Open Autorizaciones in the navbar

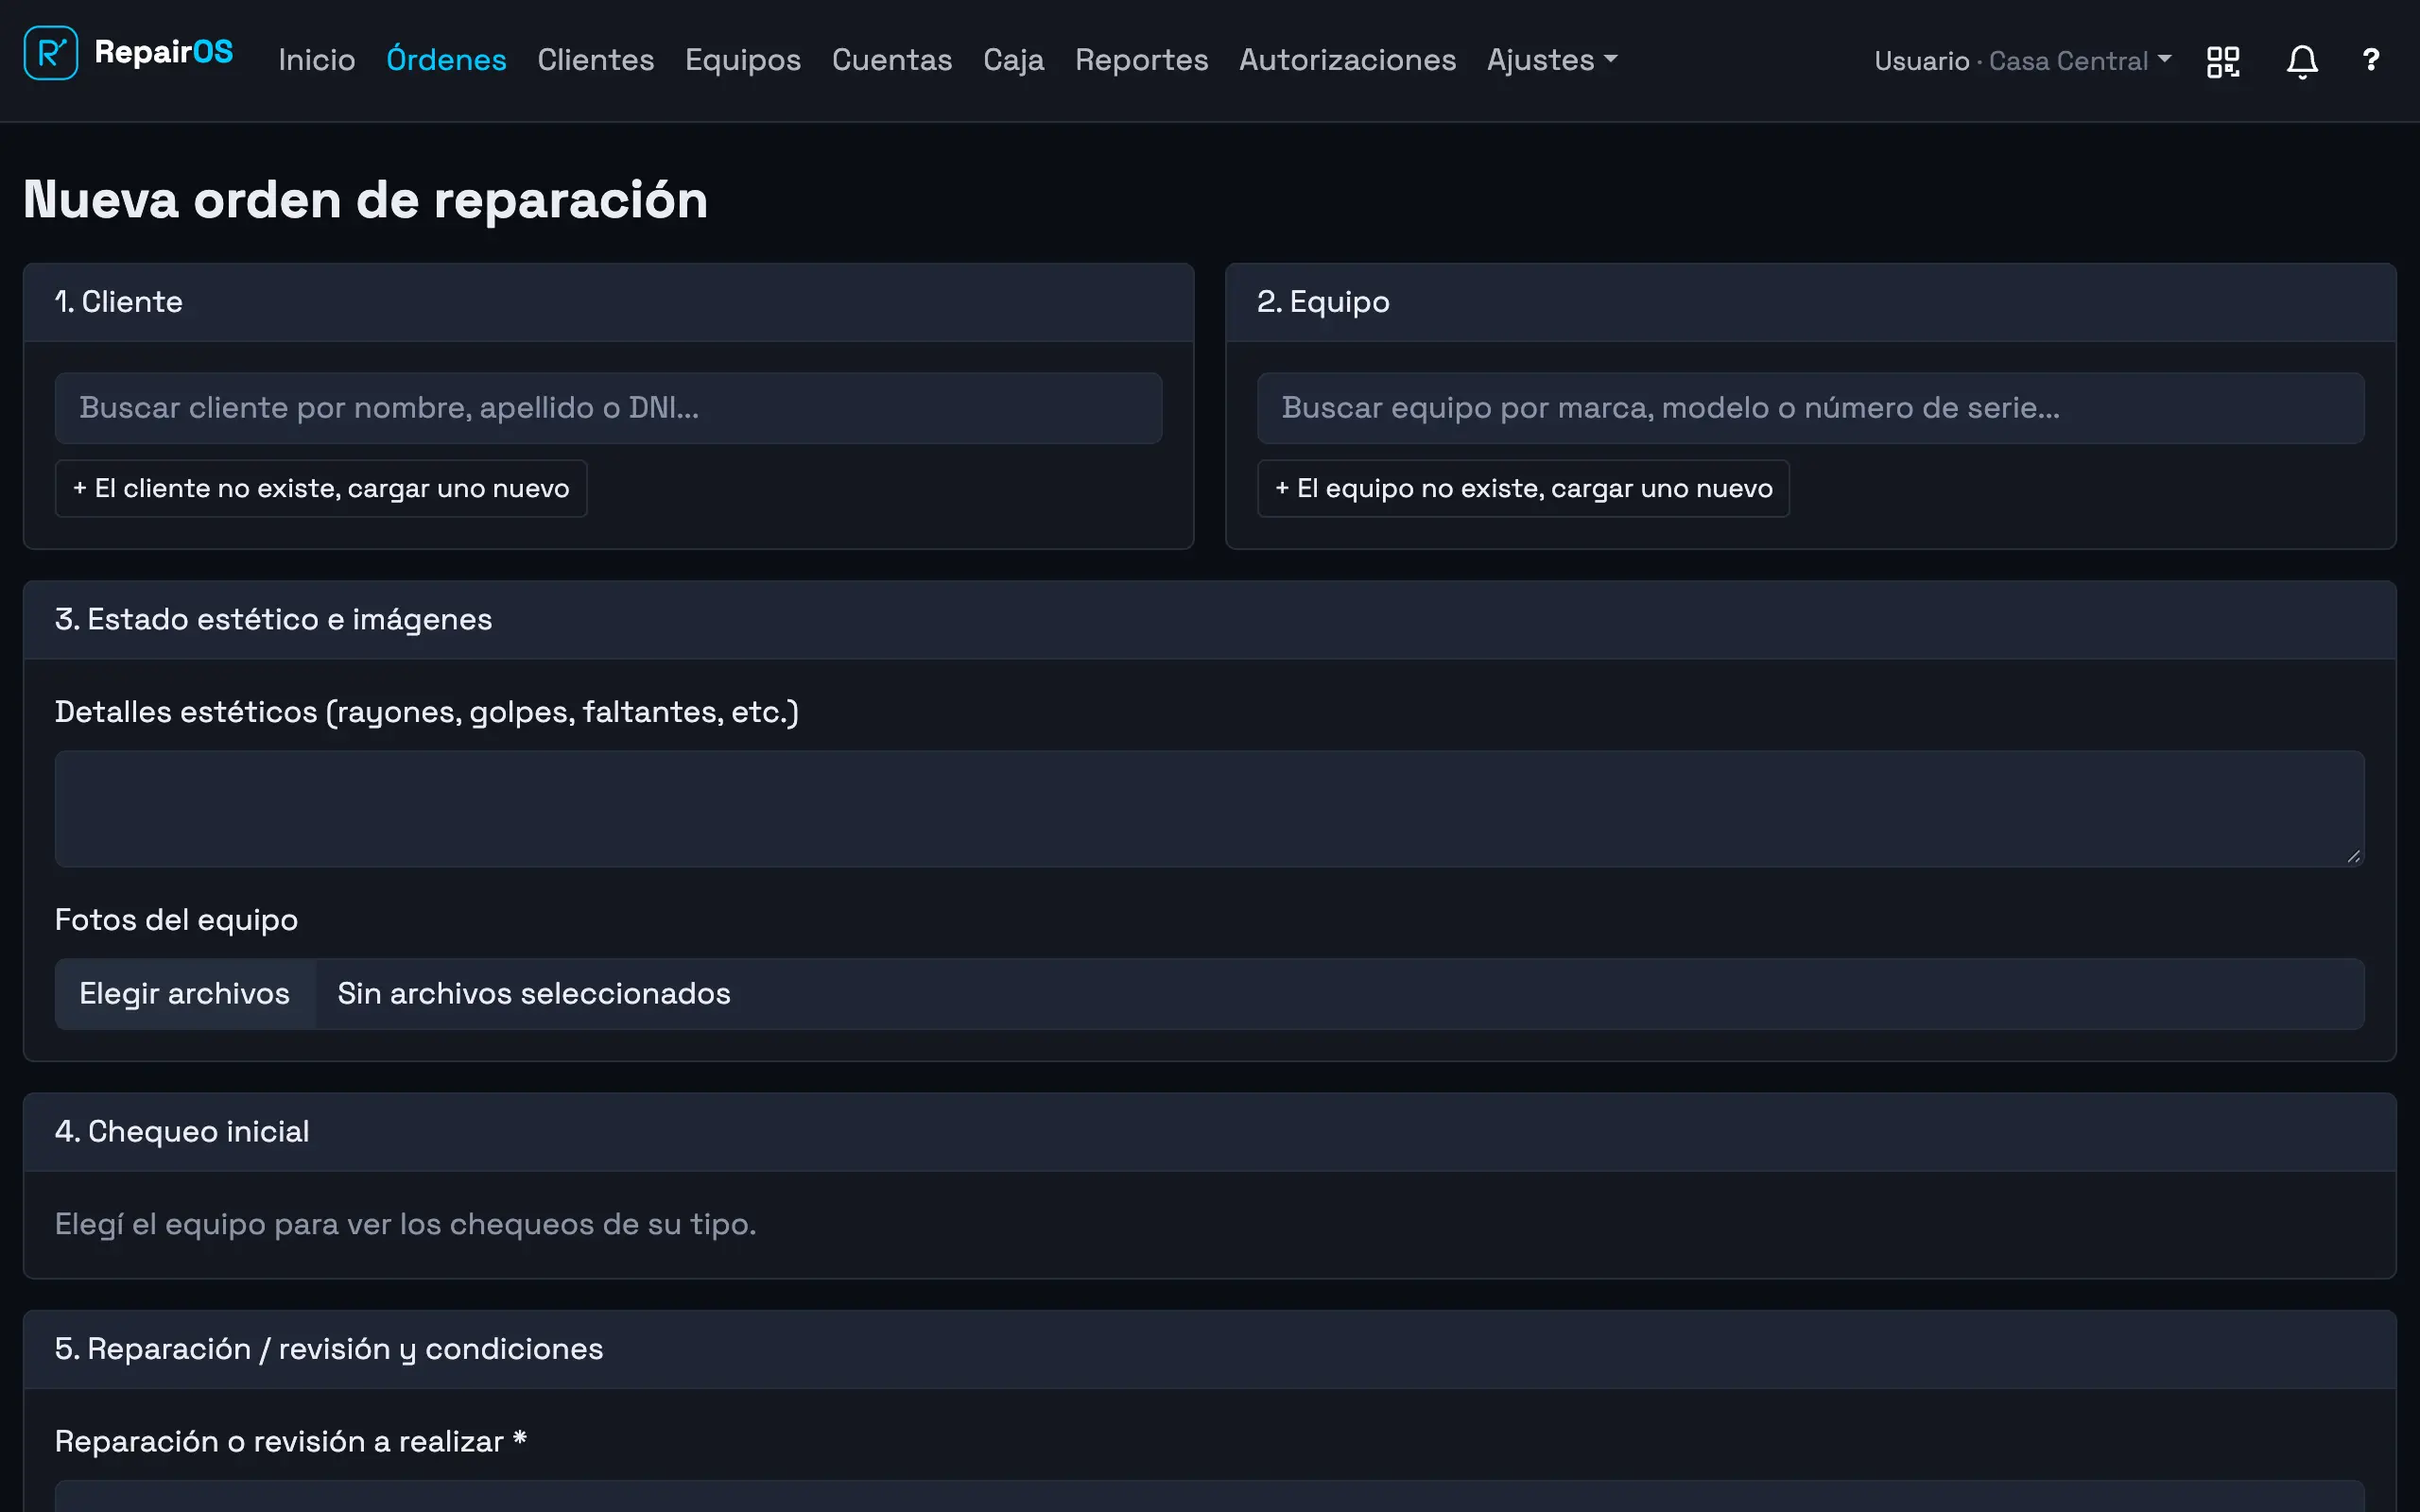1347,60
